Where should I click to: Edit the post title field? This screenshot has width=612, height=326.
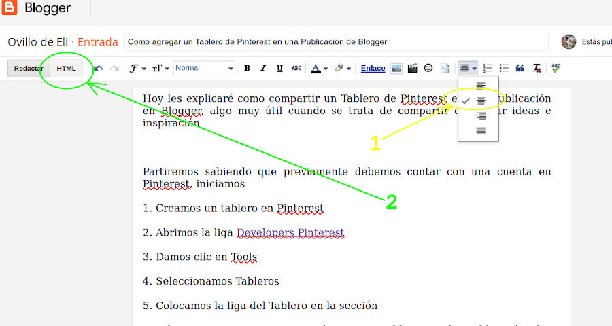(x=337, y=41)
